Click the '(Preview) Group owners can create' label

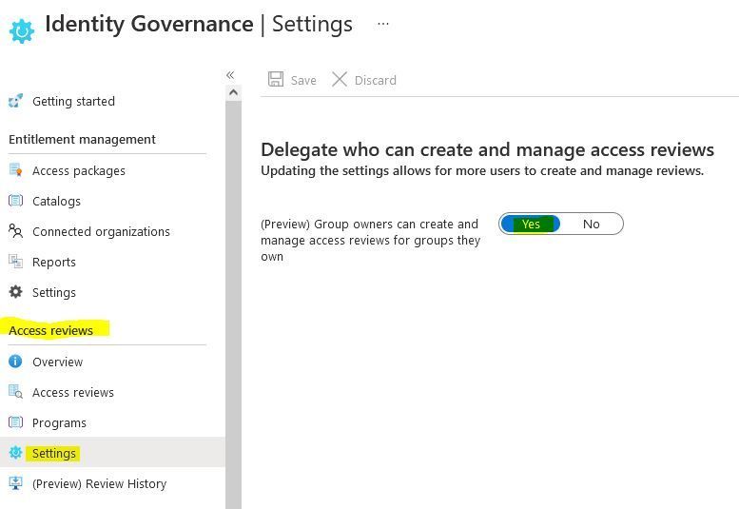[x=370, y=241]
